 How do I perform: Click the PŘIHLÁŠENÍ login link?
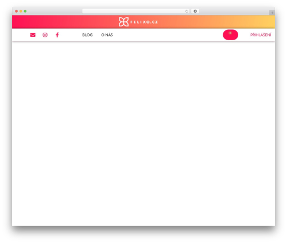(x=261, y=35)
